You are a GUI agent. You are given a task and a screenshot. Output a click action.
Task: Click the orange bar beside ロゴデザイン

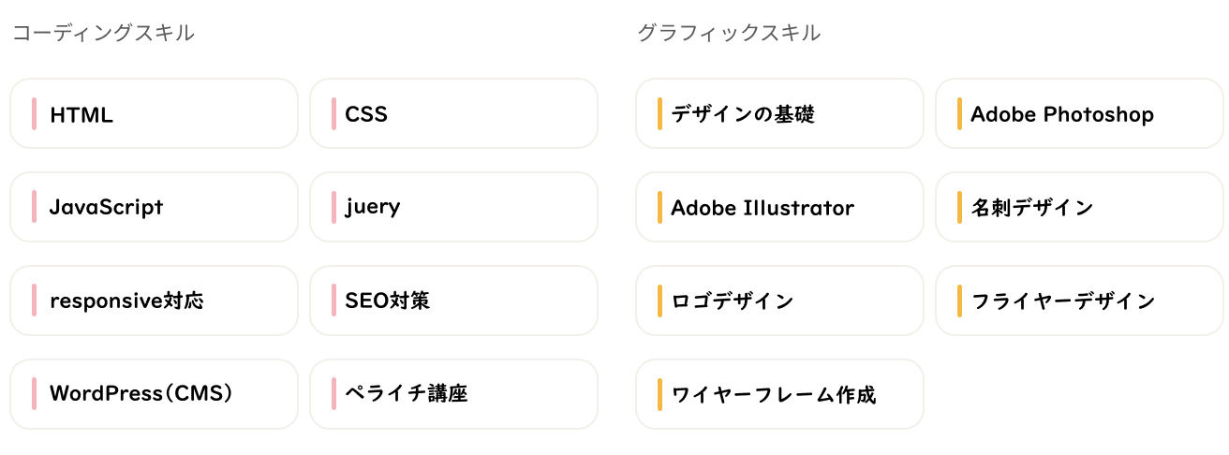pos(659,301)
